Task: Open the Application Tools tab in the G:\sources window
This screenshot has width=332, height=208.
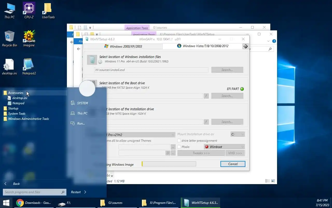Action: [137, 28]
